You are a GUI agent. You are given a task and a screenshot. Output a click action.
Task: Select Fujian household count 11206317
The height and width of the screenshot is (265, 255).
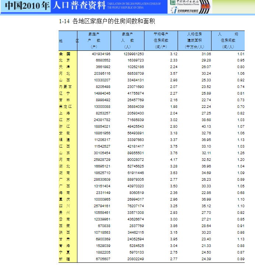tap(102, 140)
